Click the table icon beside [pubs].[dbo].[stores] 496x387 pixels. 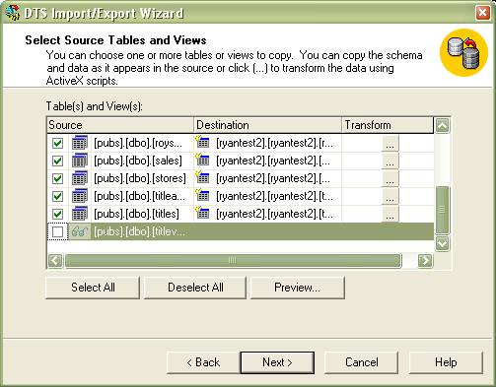coord(80,178)
